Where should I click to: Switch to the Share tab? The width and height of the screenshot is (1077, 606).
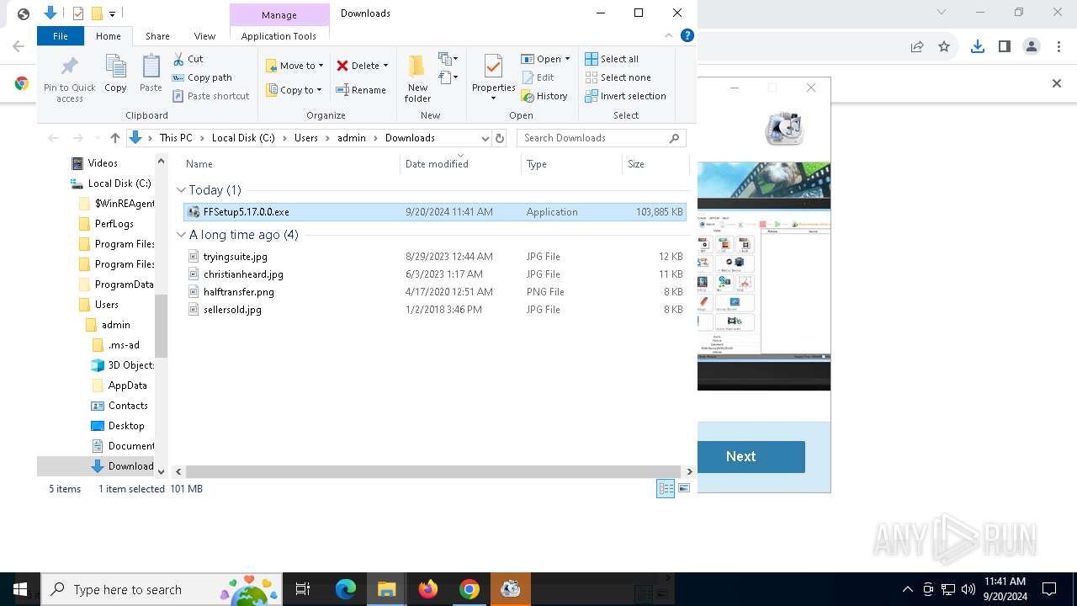click(157, 36)
